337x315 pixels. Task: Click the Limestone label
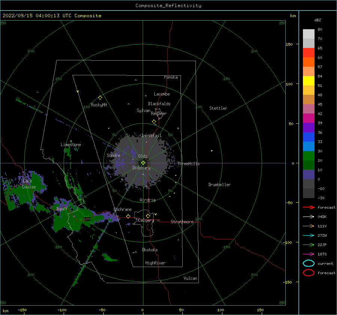[x=71, y=145]
